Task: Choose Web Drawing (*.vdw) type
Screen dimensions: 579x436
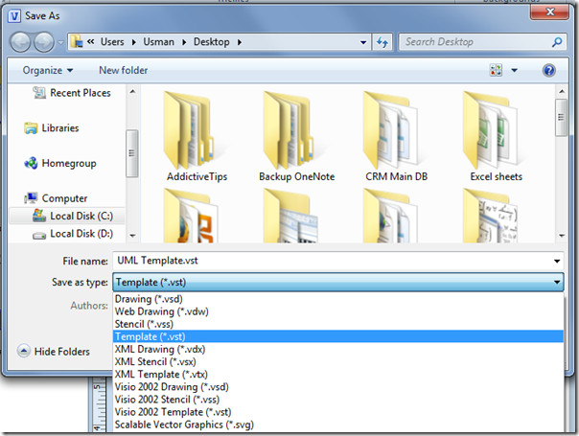Action: (x=337, y=311)
